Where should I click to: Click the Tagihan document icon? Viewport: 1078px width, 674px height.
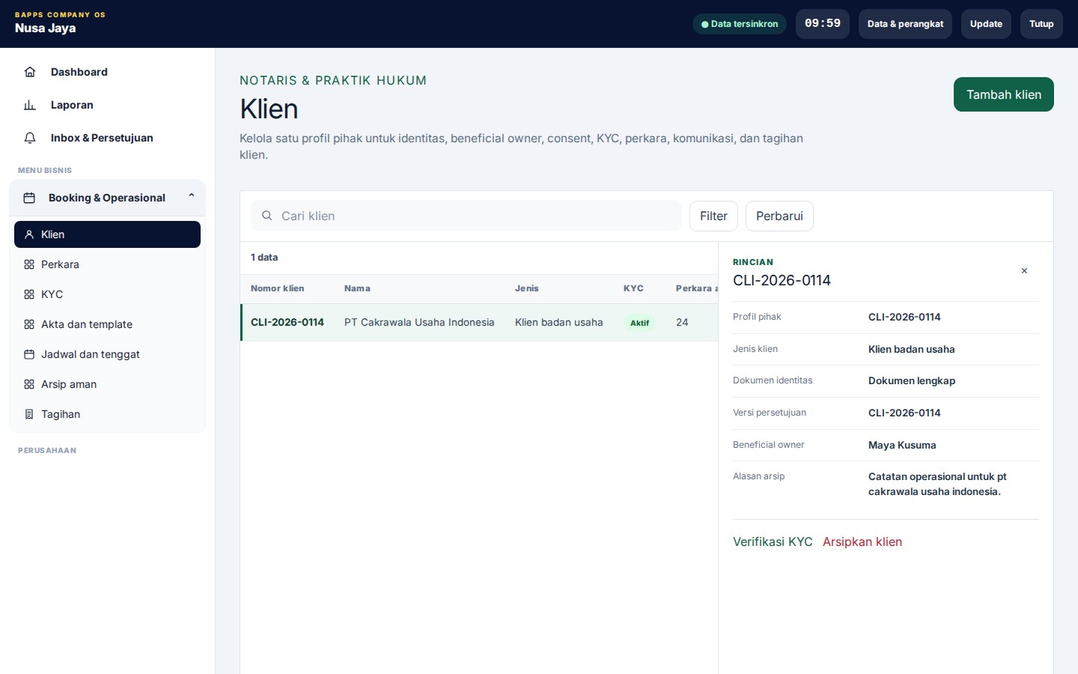pos(29,414)
